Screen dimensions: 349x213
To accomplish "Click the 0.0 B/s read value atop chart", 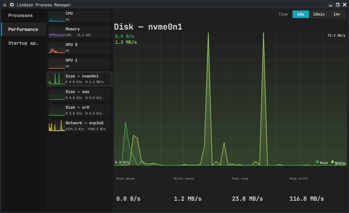I will (125, 36).
